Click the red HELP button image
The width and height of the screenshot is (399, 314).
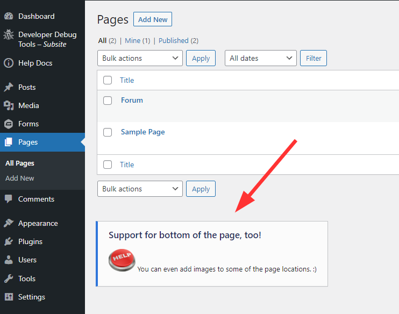click(x=122, y=260)
